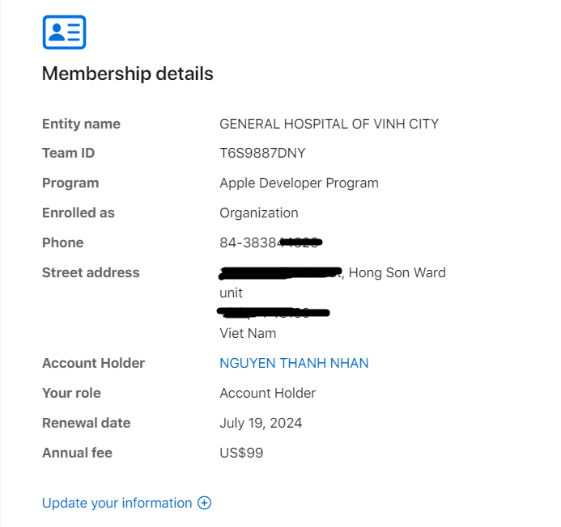Open the NGUYEN THANH NHAN account holder link
The image size is (561, 527).
(x=294, y=363)
